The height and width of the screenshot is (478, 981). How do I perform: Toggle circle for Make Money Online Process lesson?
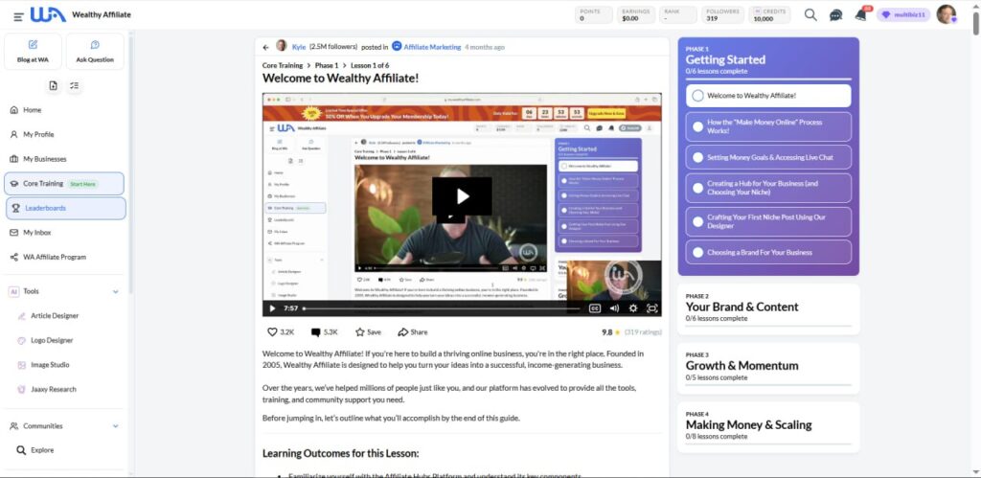coord(697,126)
